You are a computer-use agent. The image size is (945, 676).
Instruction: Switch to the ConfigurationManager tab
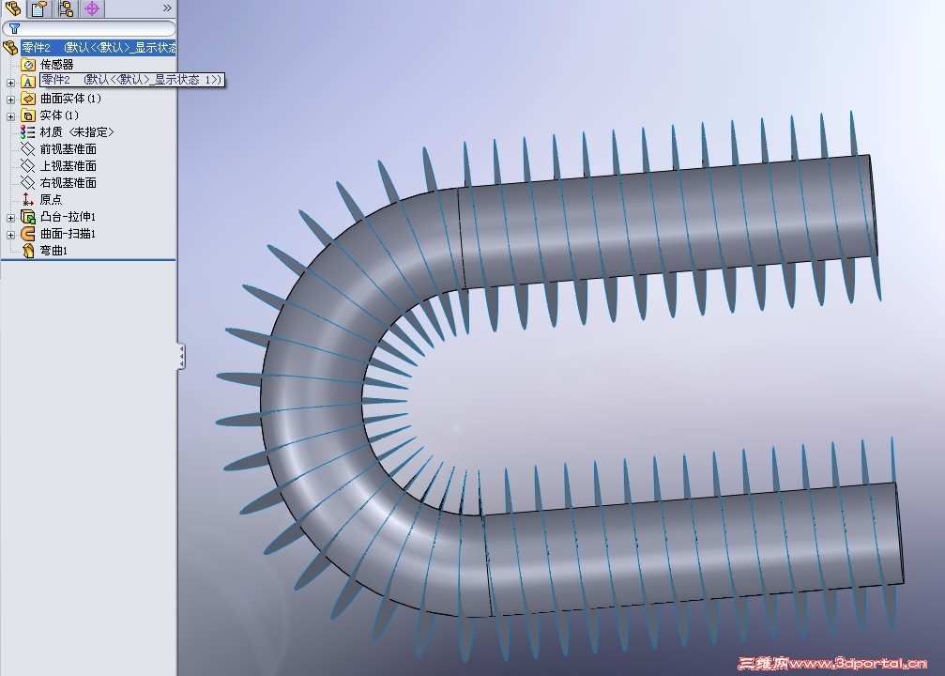coord(66,8)
